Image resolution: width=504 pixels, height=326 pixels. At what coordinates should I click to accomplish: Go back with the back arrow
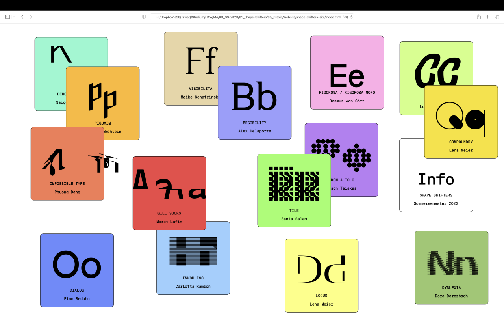(22, 17)
